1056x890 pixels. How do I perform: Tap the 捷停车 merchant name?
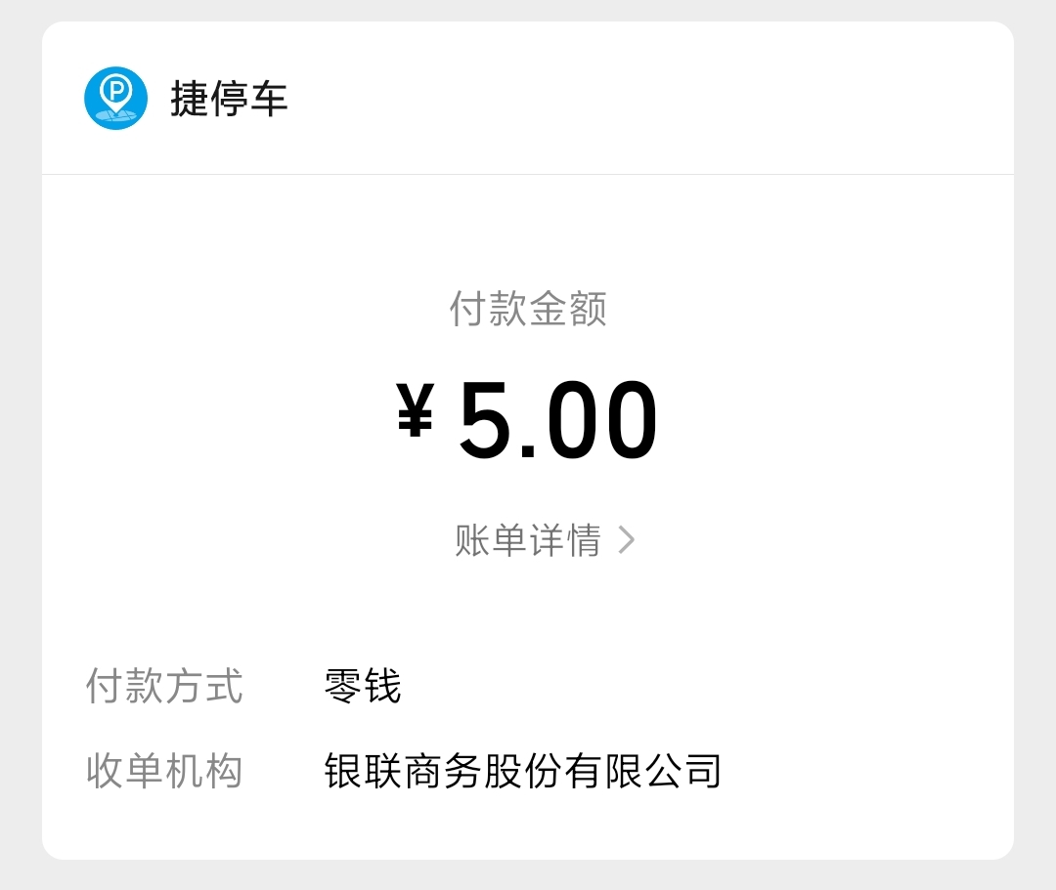[x=229, y=100]
